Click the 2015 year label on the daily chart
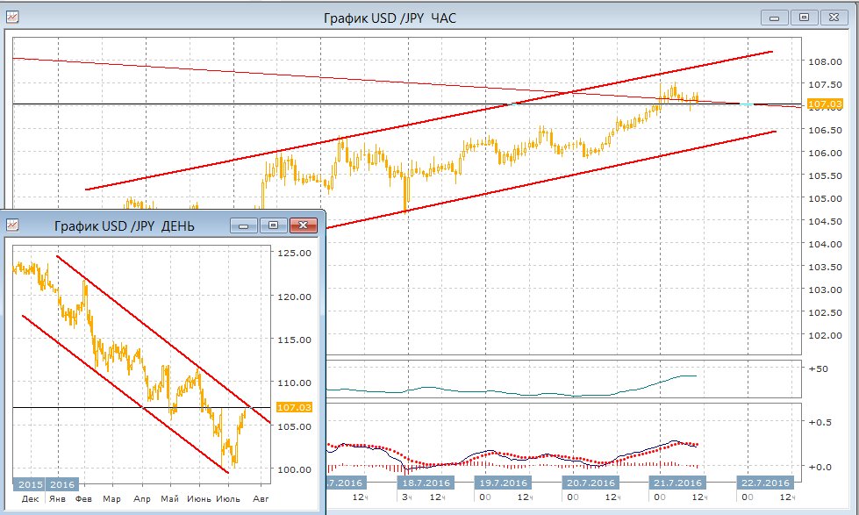Viewport: 859px width, 515px height. coord(30,484)
